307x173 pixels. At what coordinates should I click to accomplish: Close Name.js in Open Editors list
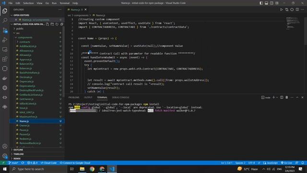click(16, 20)
